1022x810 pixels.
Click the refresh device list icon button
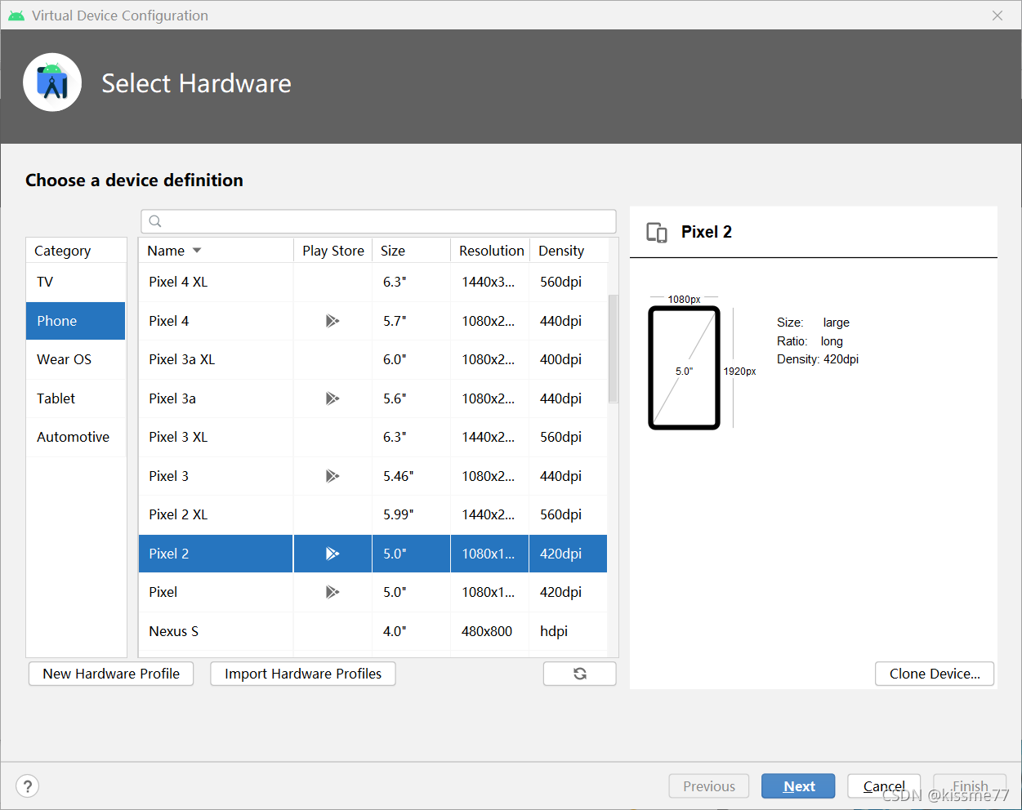579,674
